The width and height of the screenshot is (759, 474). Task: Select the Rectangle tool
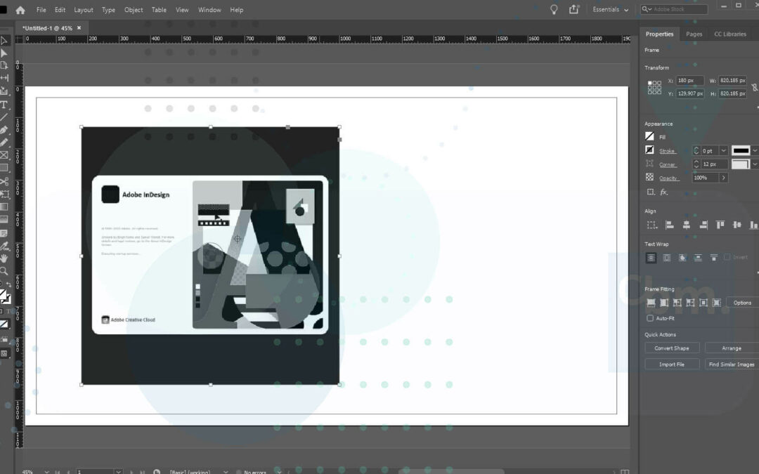4,168
